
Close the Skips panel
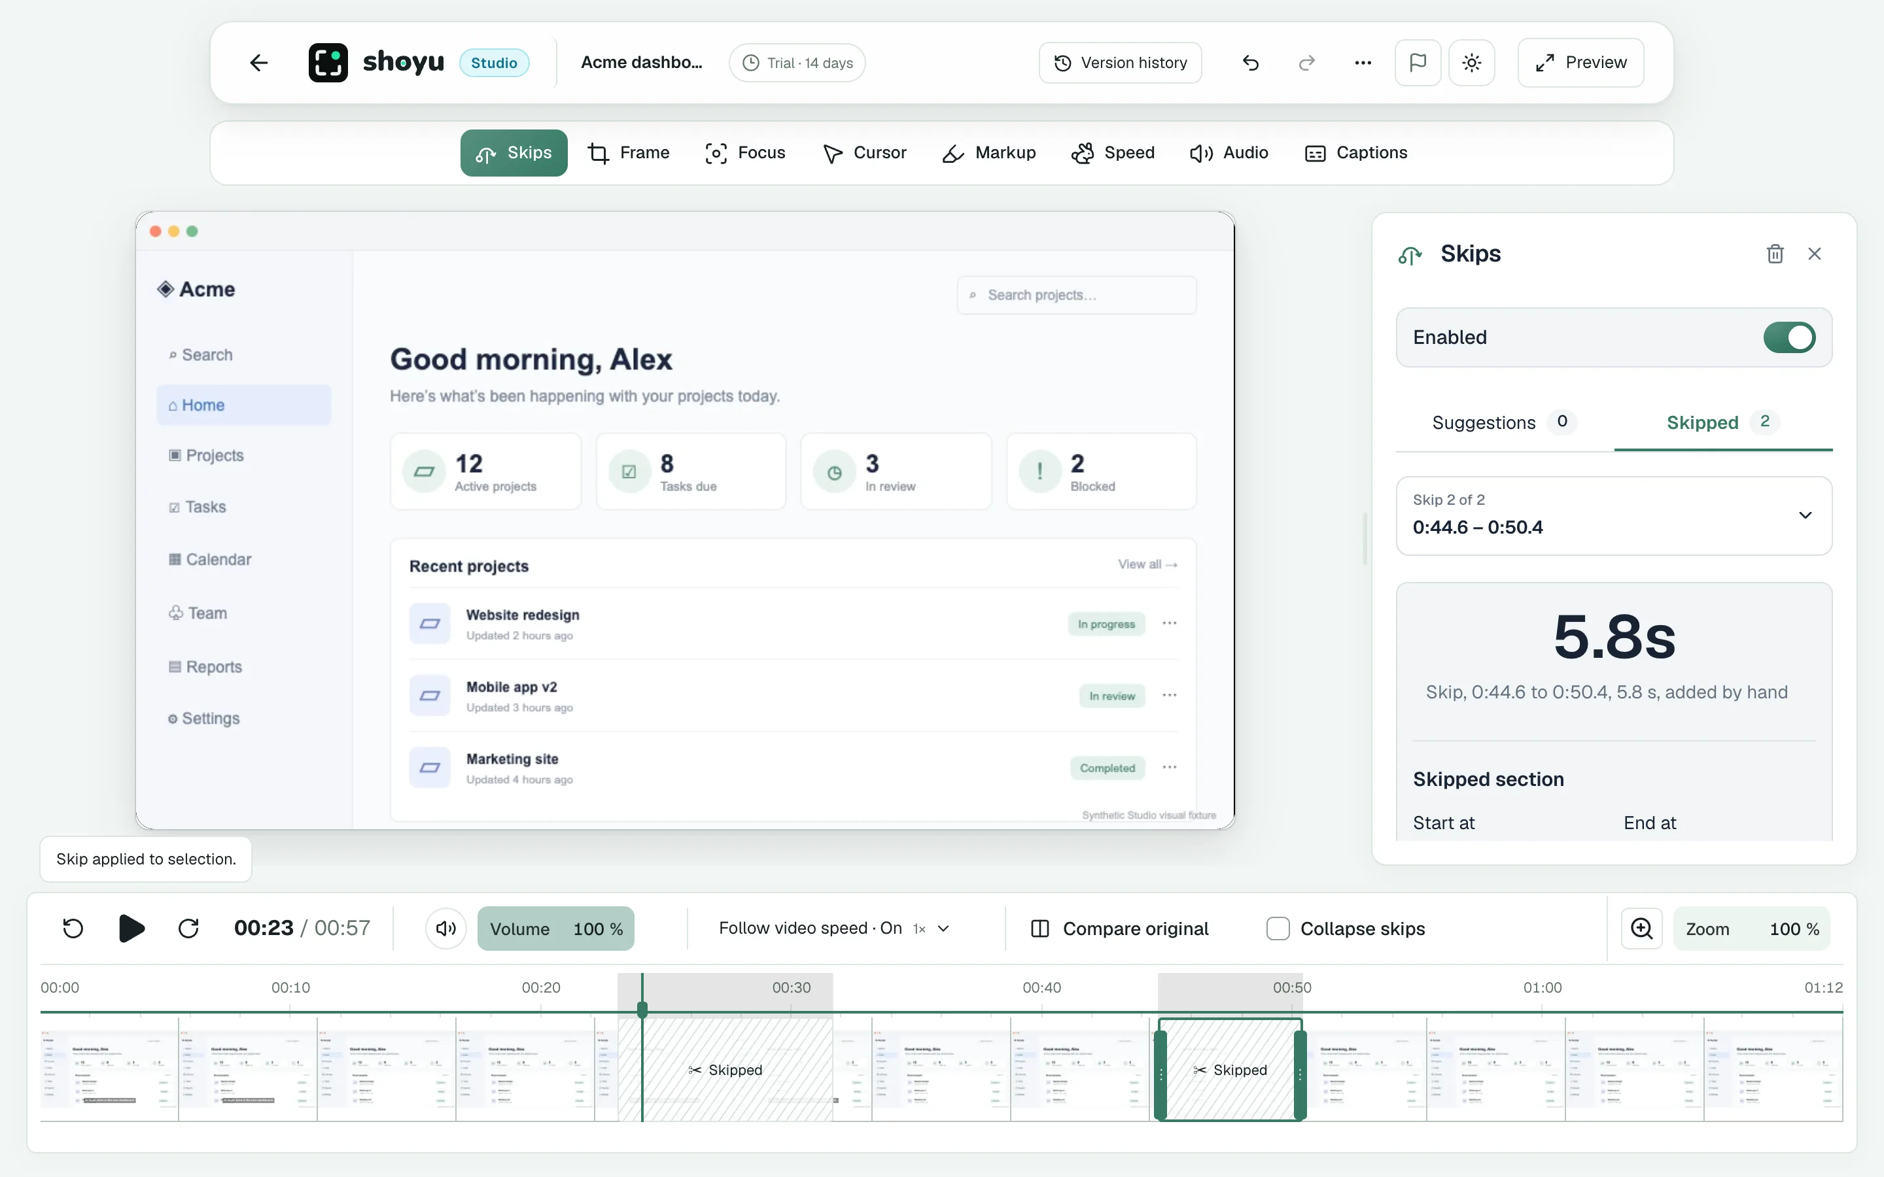1815,254
